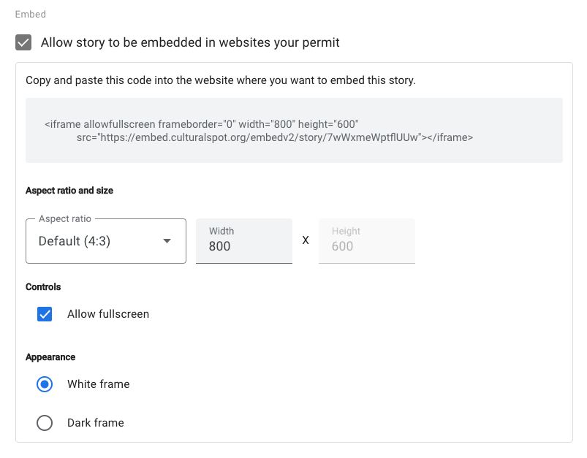
Task: Click the X separator between Width and Height
Action: [x=306, y=240]
